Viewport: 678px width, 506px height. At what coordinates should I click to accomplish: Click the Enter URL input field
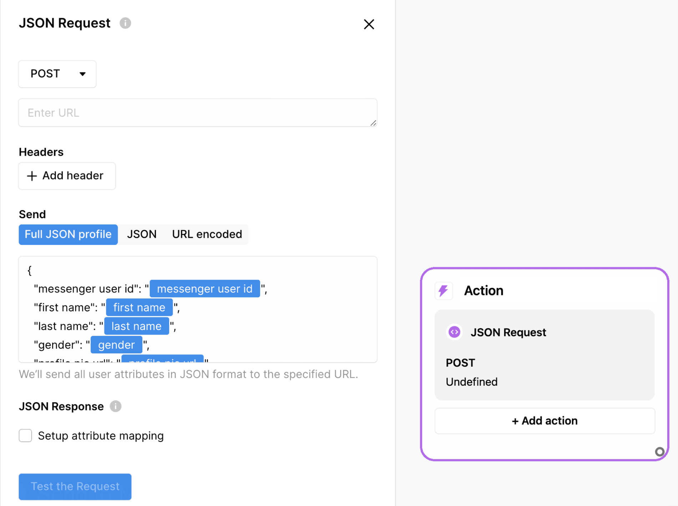click(198, 113)
